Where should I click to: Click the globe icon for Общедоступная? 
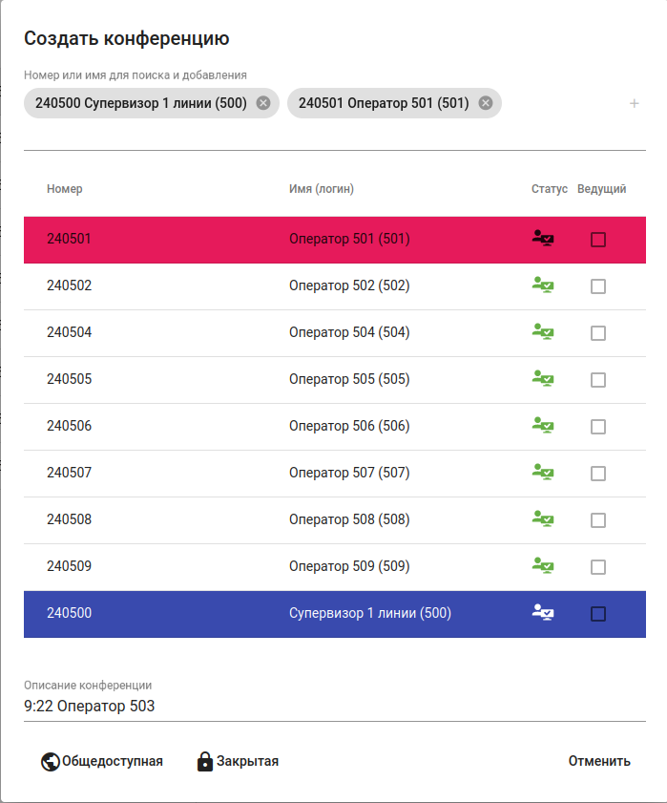tap(51, 762)
